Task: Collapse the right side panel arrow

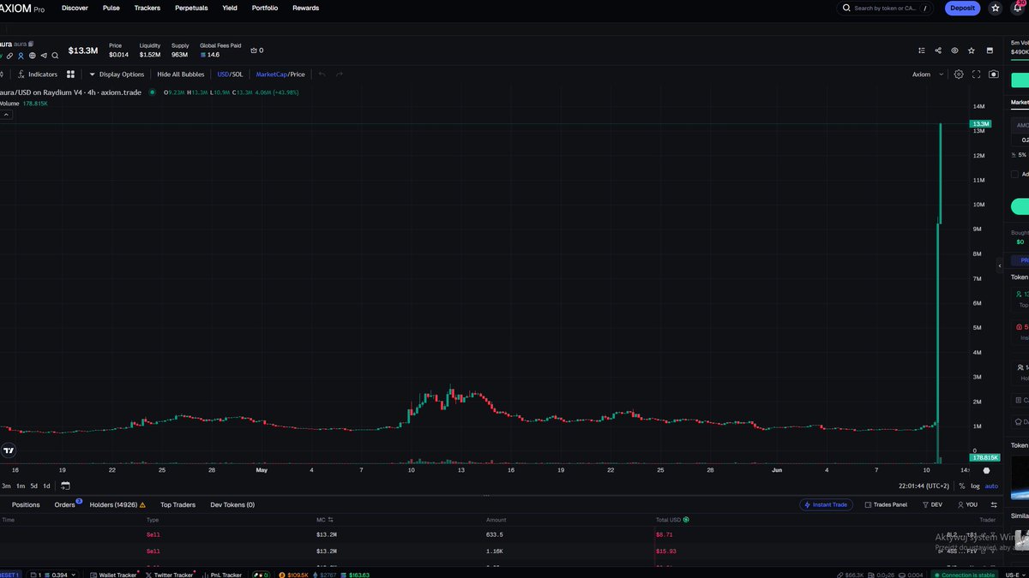Action: tap(999, 266)
